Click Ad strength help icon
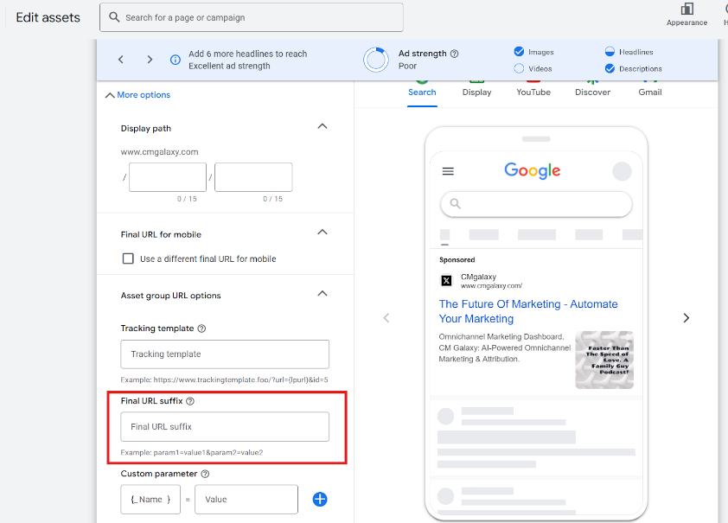The image size is (728, 523). pos(455,54)
